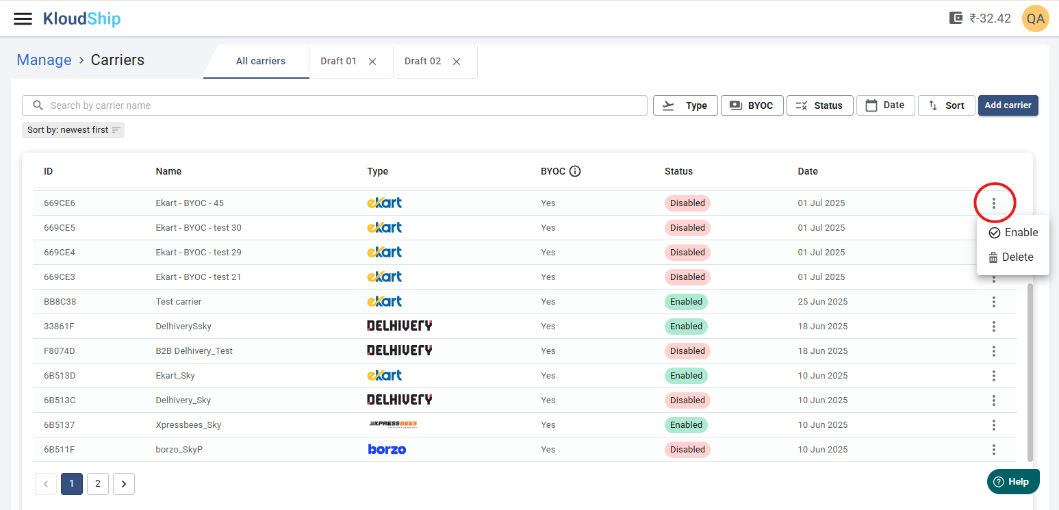Open the BYOC filter
The image size is (1059, 510).
click(752, 105)
